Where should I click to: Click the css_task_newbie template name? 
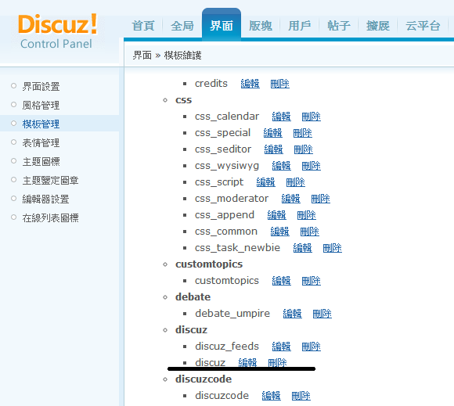237,248
